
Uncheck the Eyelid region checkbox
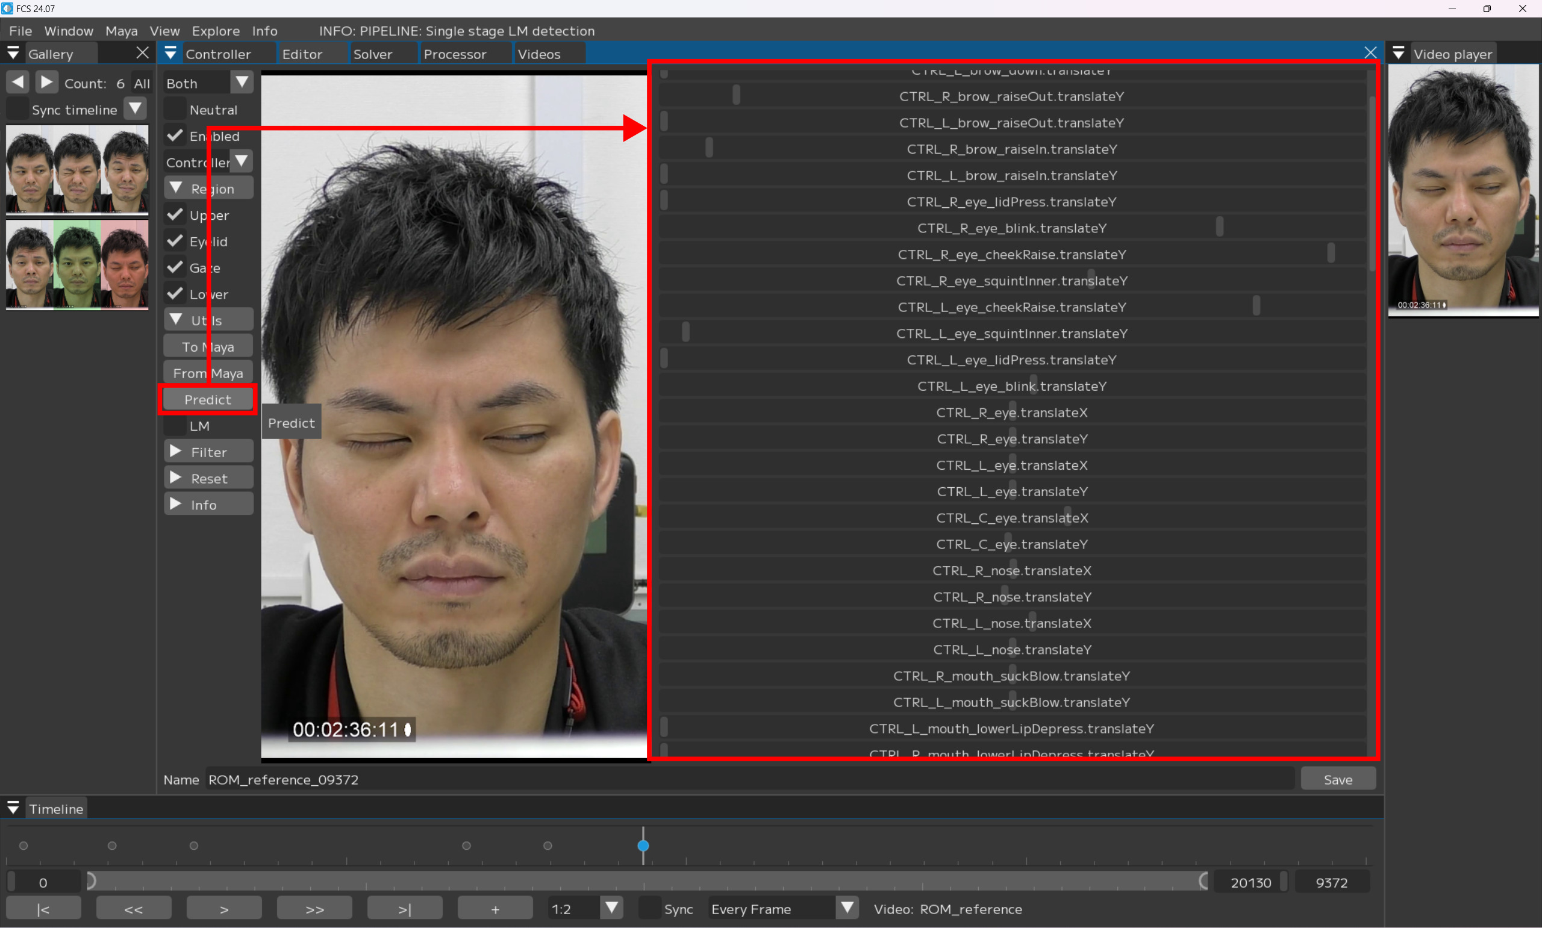click(x=176, y=241)
